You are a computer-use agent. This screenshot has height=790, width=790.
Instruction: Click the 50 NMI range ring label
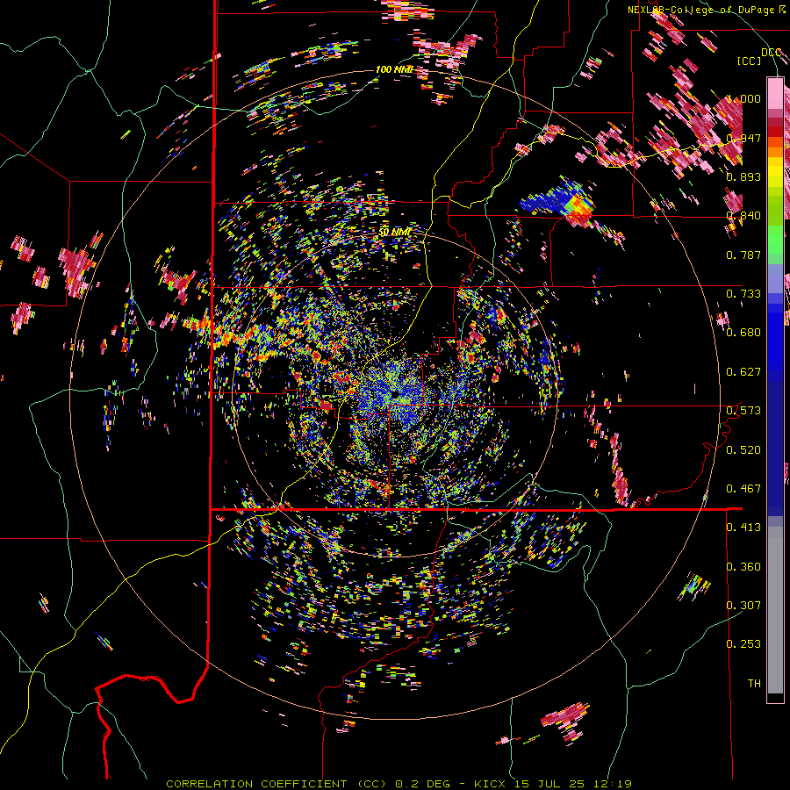tap(395, 233)
